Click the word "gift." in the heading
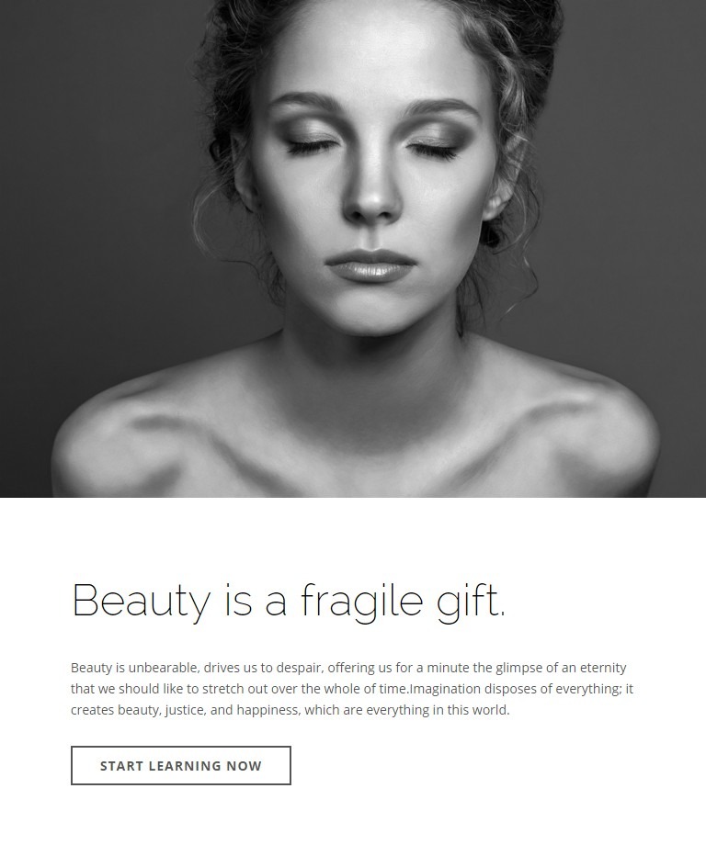 [471, 601]
